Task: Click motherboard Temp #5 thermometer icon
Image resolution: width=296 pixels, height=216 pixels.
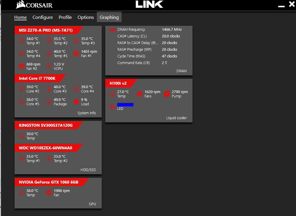Action: coord(49,53)
